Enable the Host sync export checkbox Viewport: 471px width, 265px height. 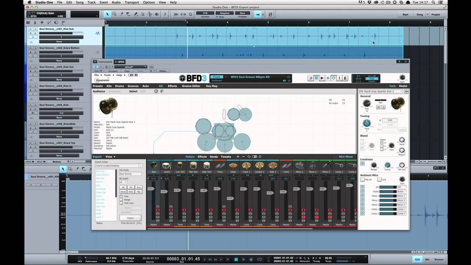(x=121, y=203)
